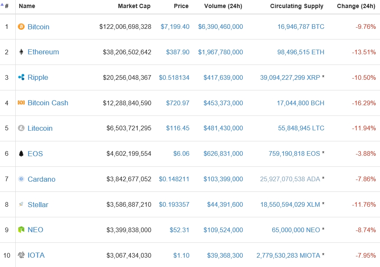Click the IOTA logo icon
Screen dimensions: 380x267
(21, 255)
